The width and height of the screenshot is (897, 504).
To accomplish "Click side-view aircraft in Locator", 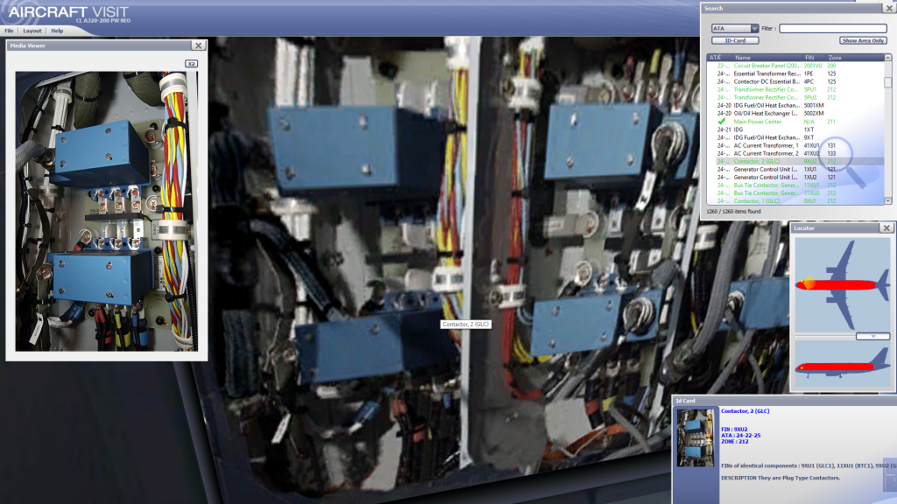I will [x=843, y=366].
